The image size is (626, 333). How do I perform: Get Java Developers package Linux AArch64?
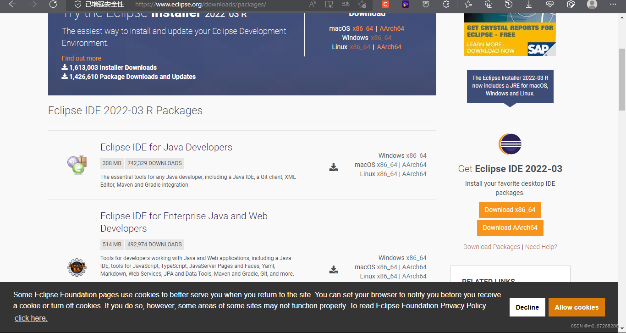point(414,174)
